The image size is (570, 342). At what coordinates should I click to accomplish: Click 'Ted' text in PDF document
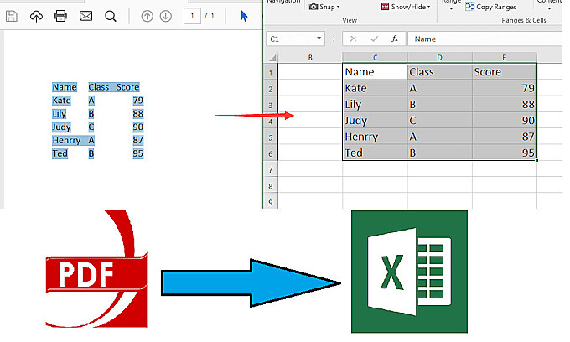60,153
